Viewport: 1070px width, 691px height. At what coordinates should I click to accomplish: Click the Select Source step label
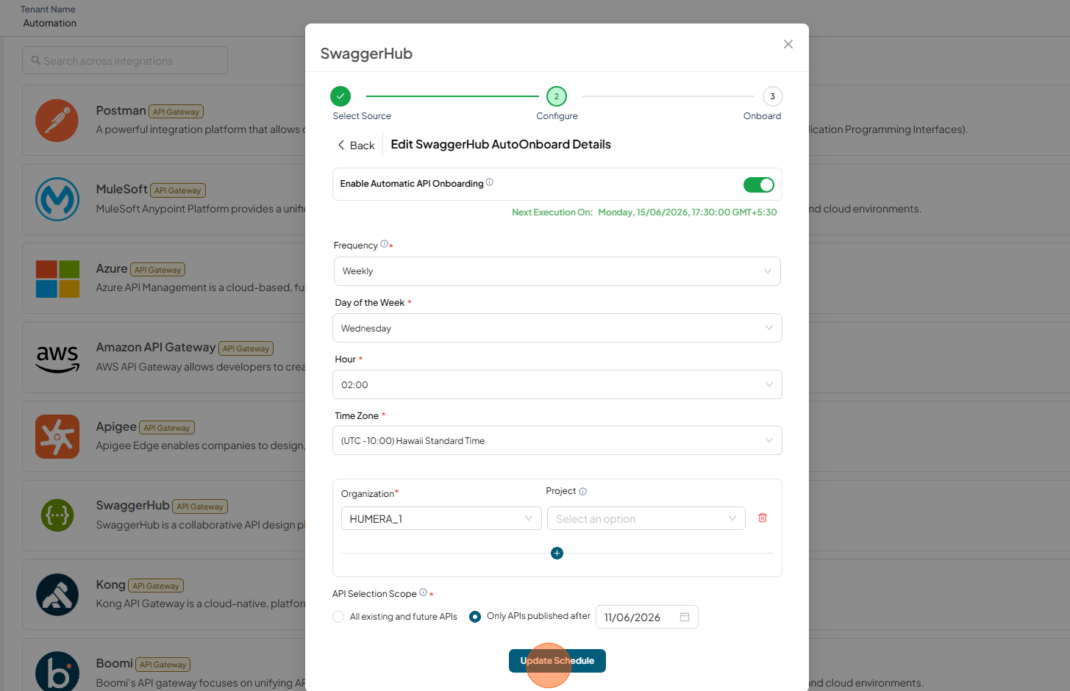point(362,116)
